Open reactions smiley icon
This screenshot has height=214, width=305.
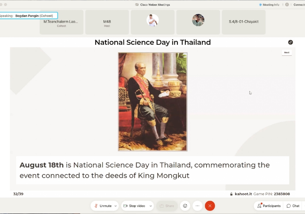(x=185, y=206)
